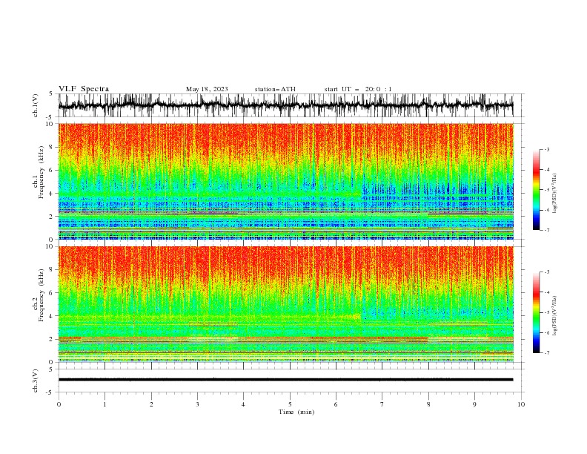Click the ch.1 spectrogram color bar
The height and width of the screenshot is (454, 587).
click(x=536, y=190)
